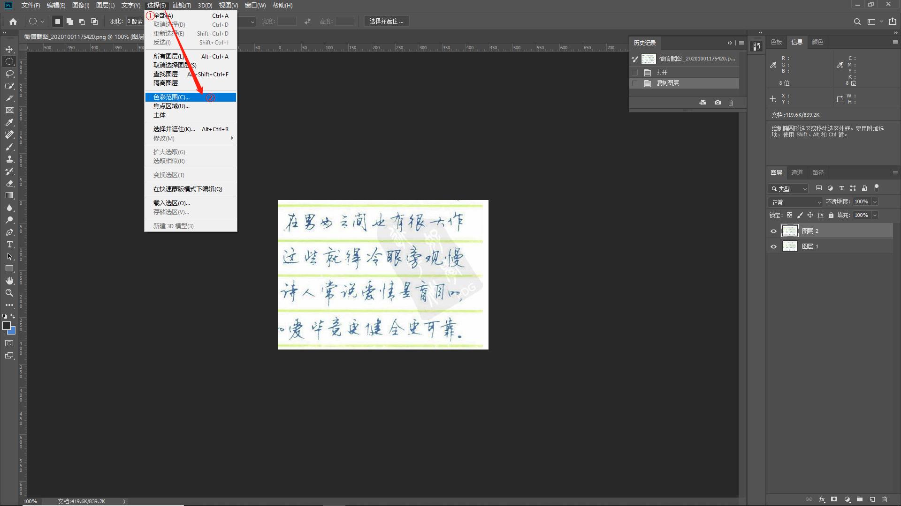
Task: Click 载入选区 menu entry
Action: (172, 203)
